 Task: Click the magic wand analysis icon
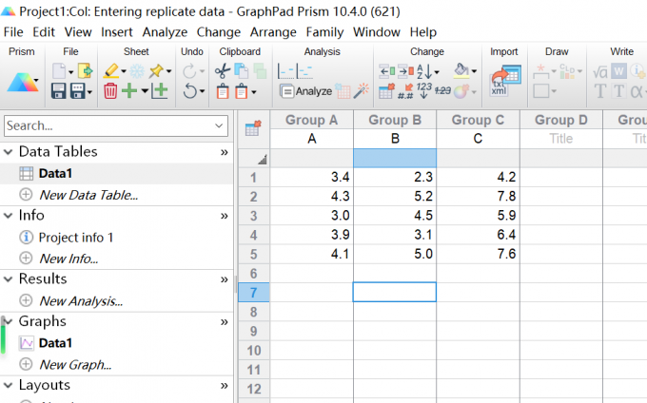361,91
